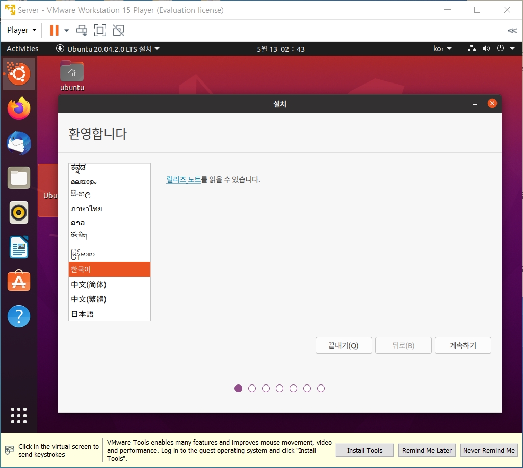Select 中文(繁體) in the language list
The width and height of the screenshot is (523, 468).
click(x=110, y=299)
